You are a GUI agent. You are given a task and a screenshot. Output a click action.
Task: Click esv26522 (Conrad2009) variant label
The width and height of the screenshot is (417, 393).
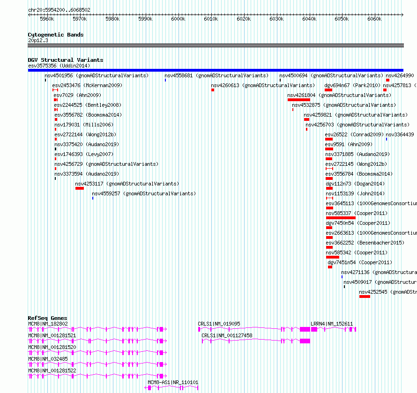pyautogui.click(x=354, y=134)
